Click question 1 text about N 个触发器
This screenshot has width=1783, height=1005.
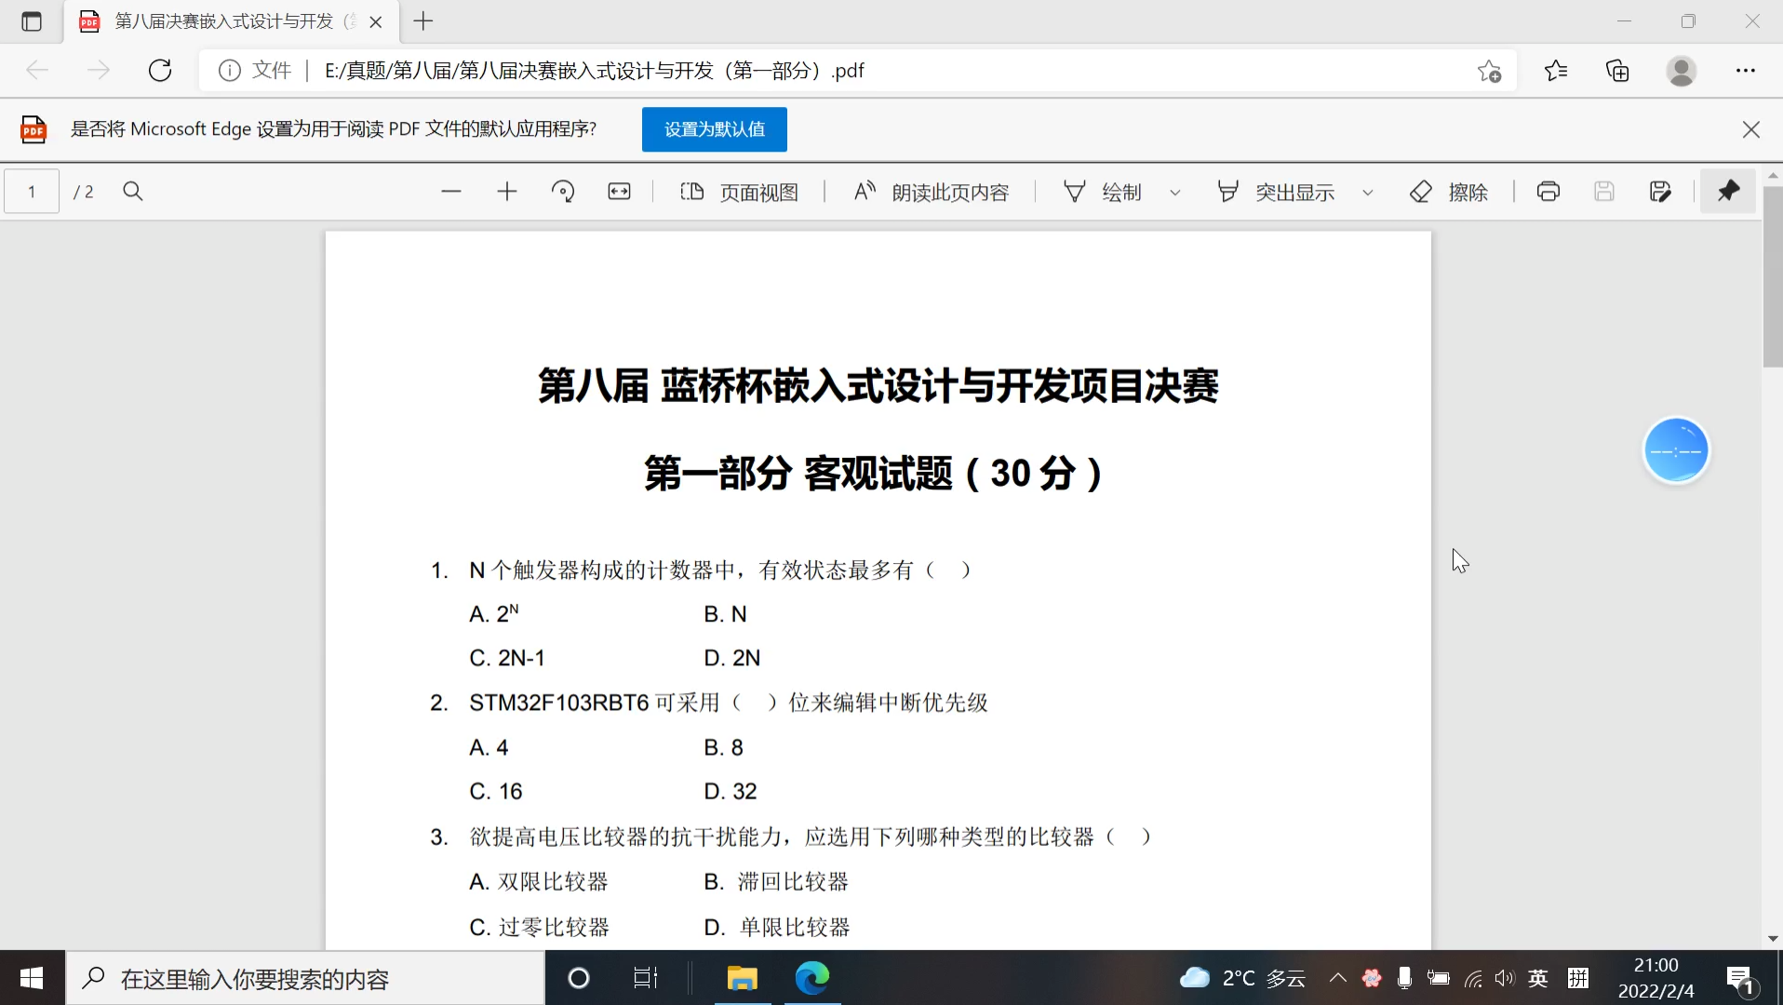720,569
